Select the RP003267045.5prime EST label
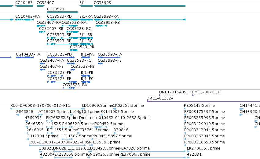260x159 pixels. coord(204,136)
